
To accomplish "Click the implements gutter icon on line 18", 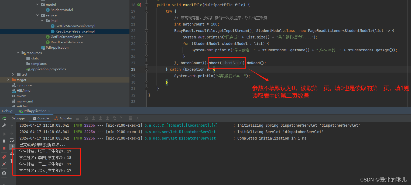I will click(x=139, y=5).
